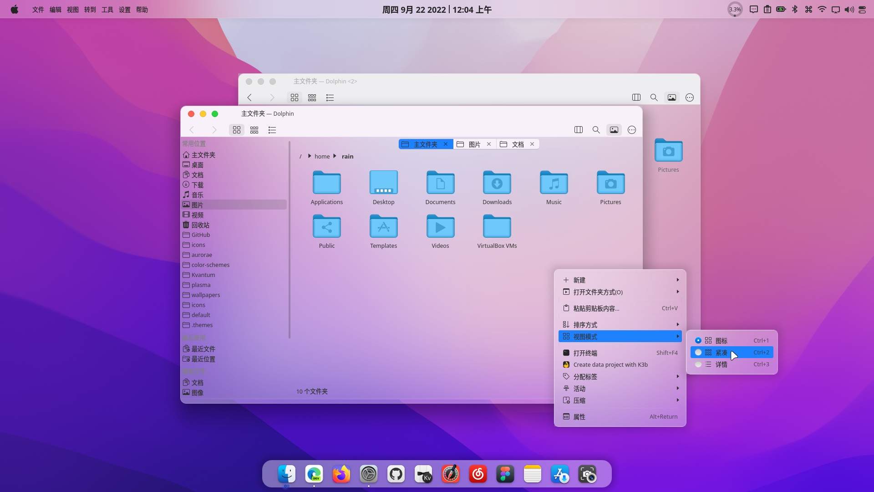Expand 排序方式 submenu
874x492 pixels.
coord(620,325)
